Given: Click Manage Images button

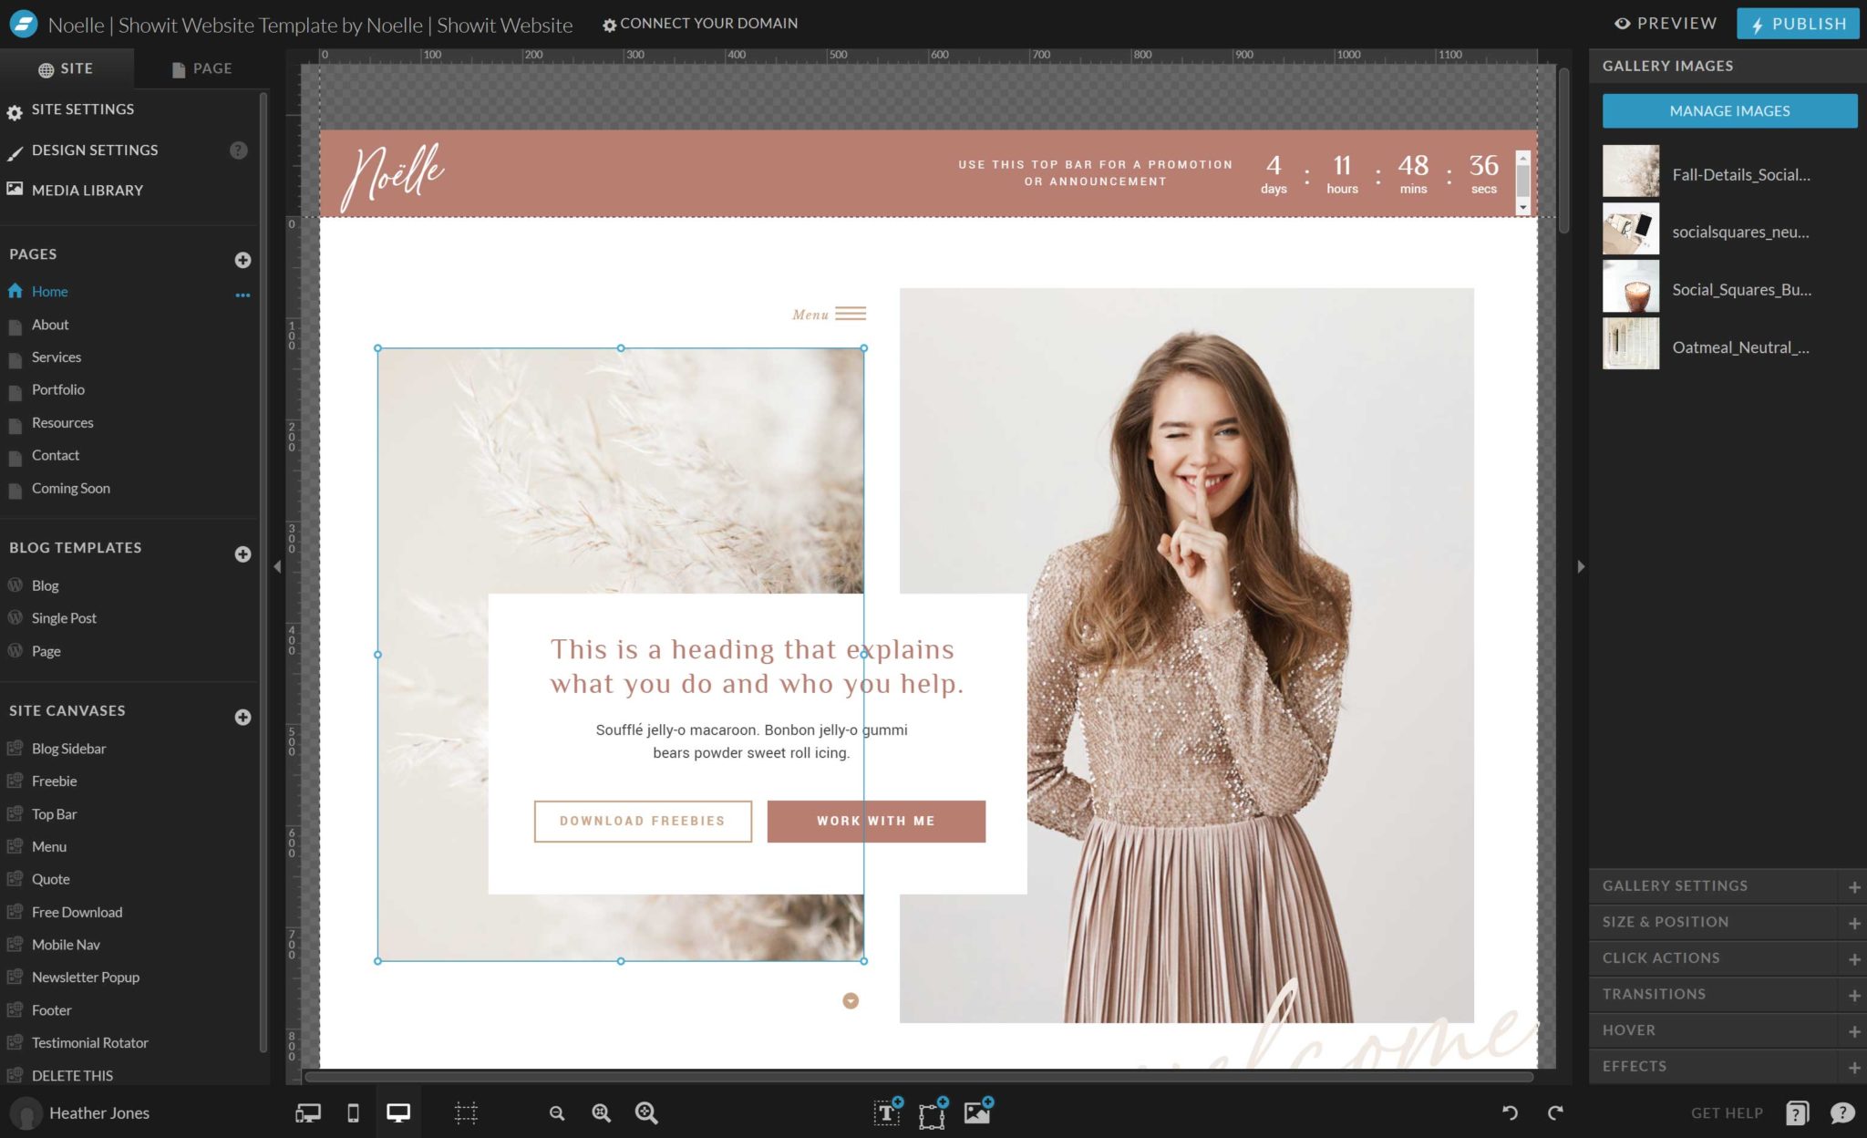Looking at the screenshot, I should pos(1728,110).
